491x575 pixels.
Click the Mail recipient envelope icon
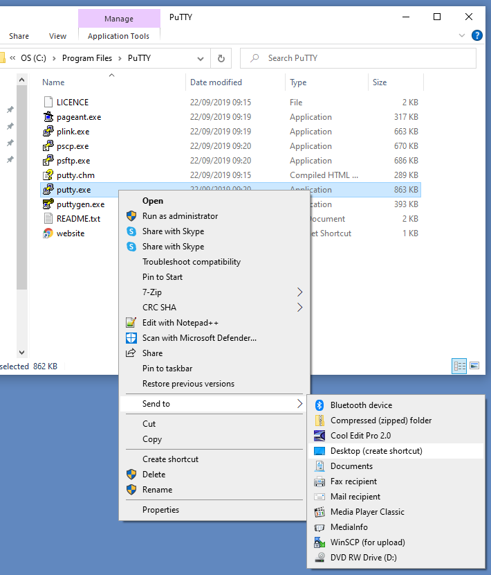point(319,497)
